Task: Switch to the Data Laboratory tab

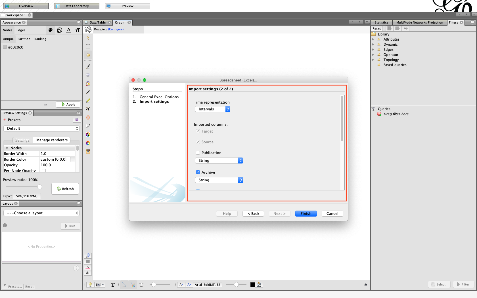Action: pos(77,6)
